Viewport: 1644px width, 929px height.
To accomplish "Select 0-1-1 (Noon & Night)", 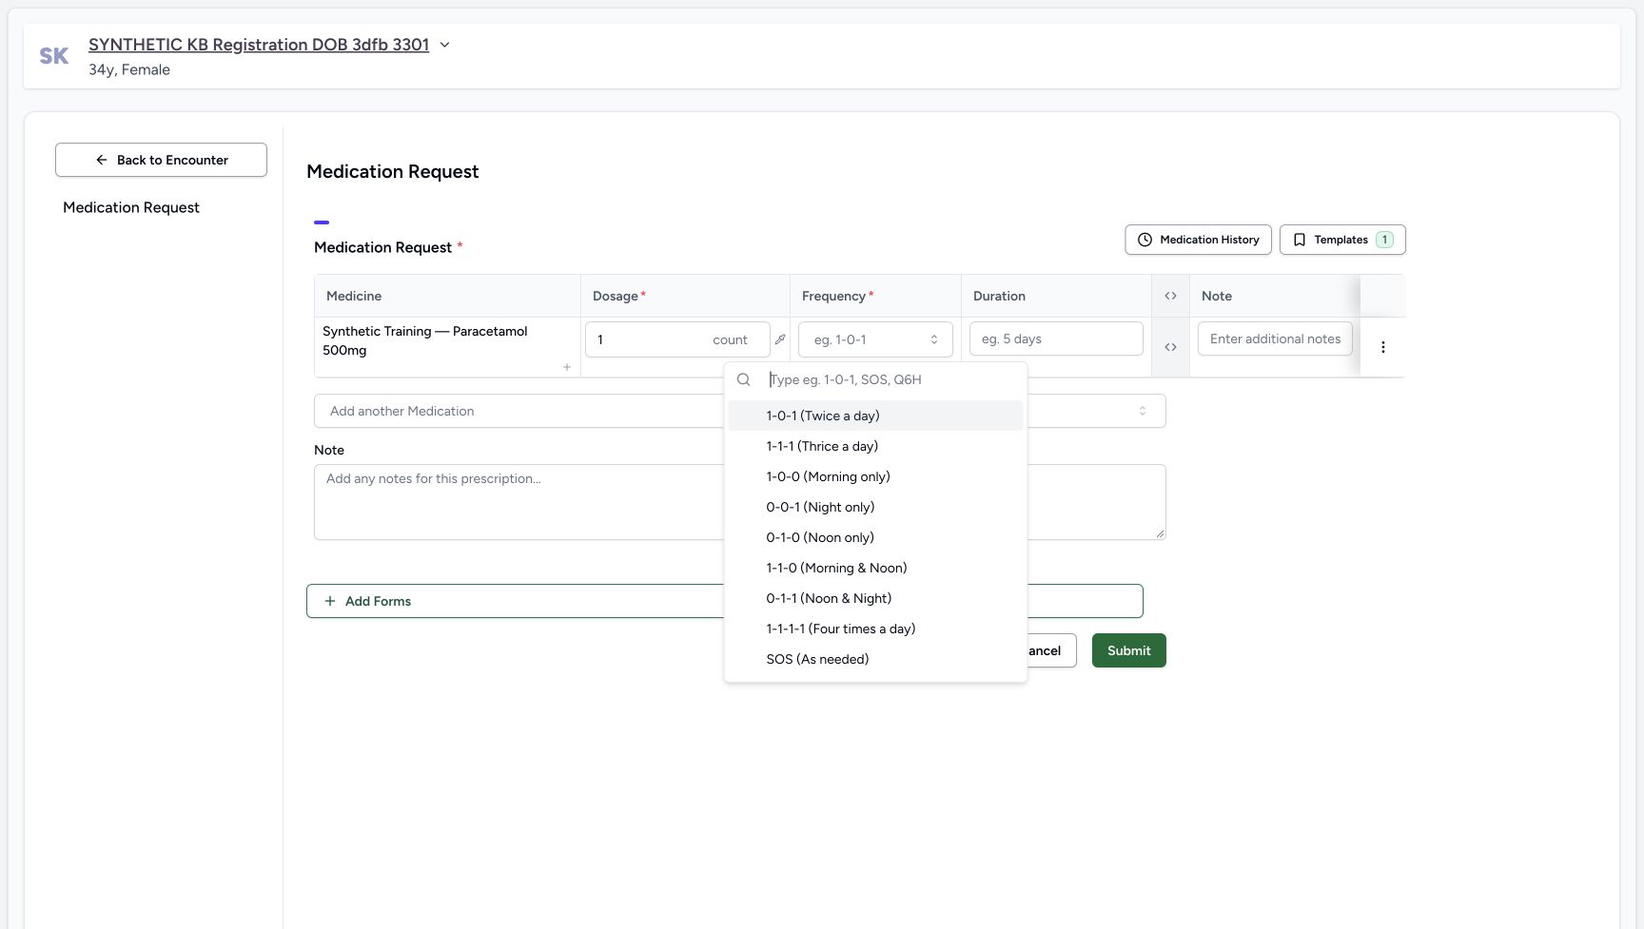I will tap(875, 598).
